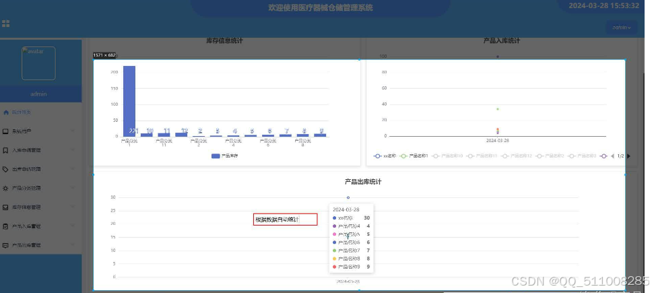This screenshot has width=652, height=293.
Task: Enable the 产品名称2 series in legend
Action: 550,156
